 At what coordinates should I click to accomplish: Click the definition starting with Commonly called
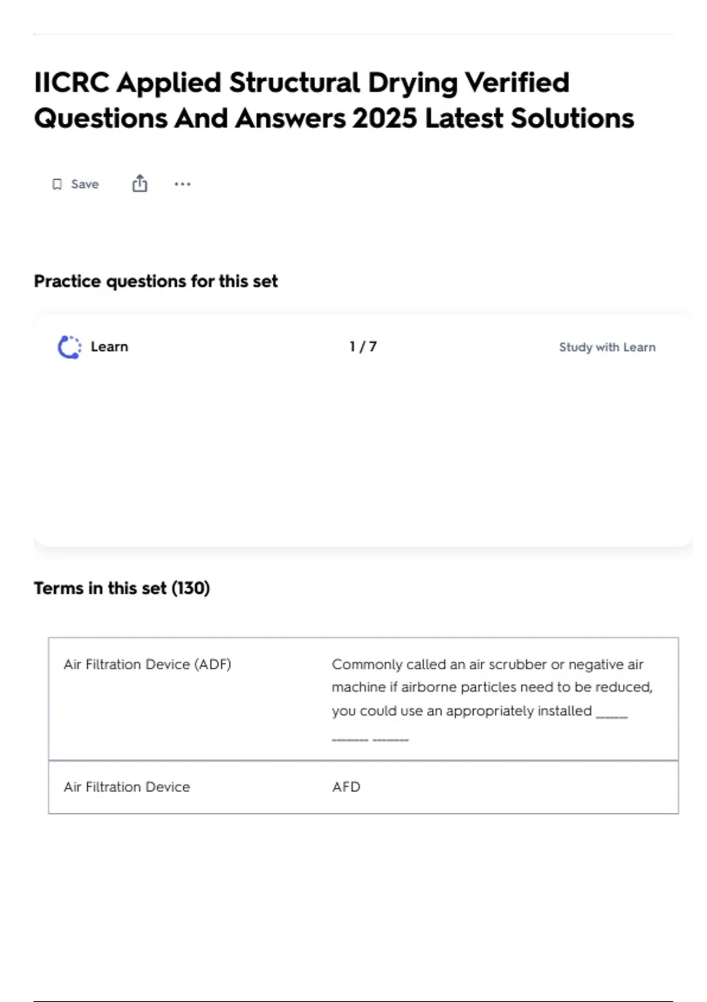492,699
